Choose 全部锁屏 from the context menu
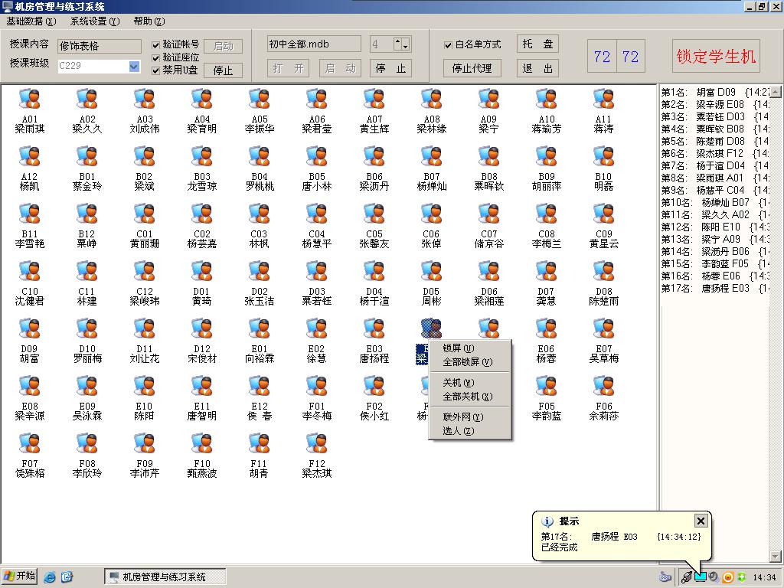This screenshot has height=588, width=784. [467, 362]
